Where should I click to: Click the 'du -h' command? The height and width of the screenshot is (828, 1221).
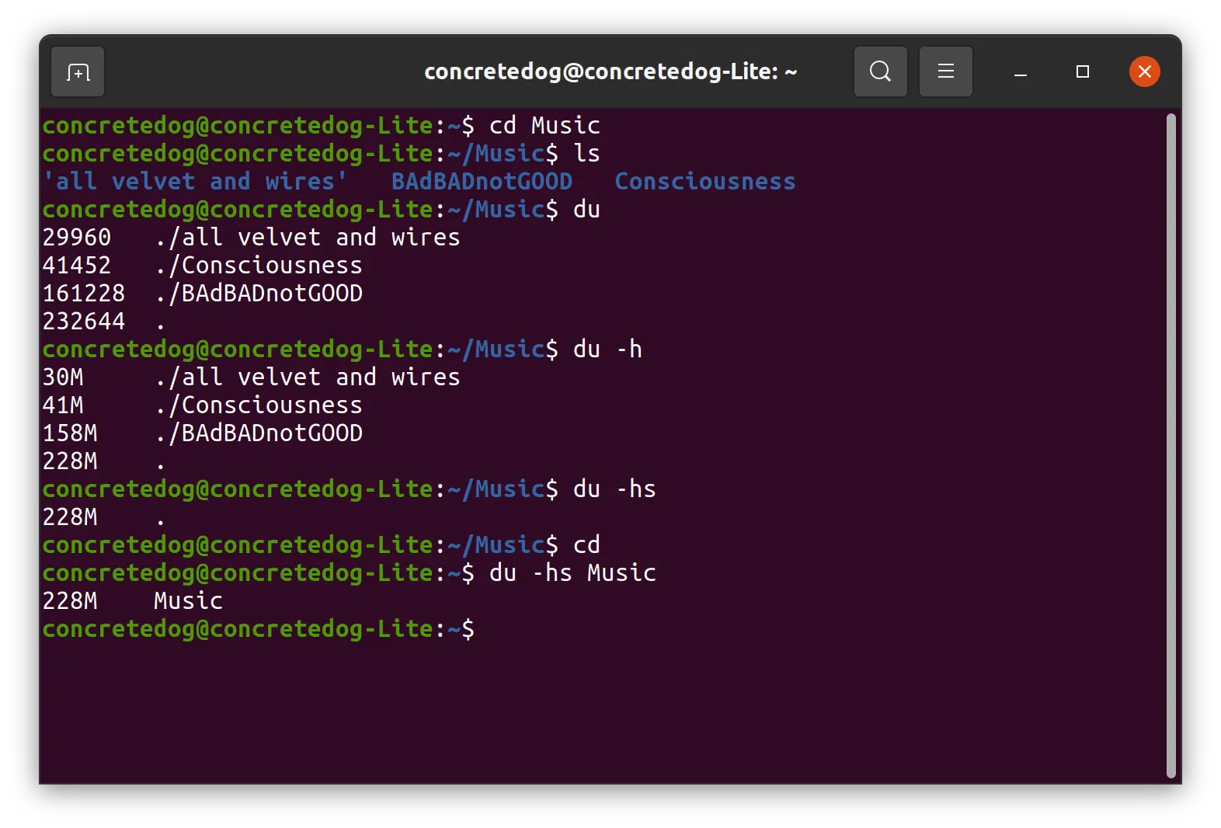607,349
